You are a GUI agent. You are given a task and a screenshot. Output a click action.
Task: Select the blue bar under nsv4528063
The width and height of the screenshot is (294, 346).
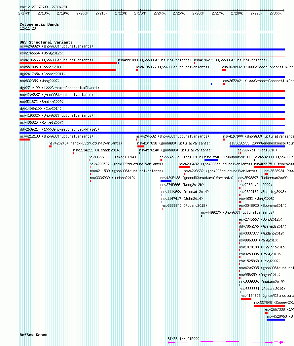(x=276, y=320)
